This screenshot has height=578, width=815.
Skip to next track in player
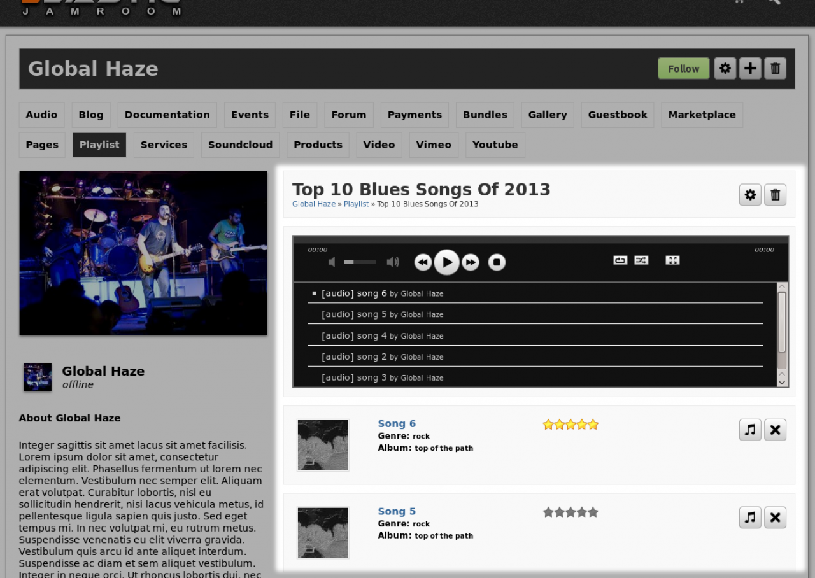click(x=471, y=262)
